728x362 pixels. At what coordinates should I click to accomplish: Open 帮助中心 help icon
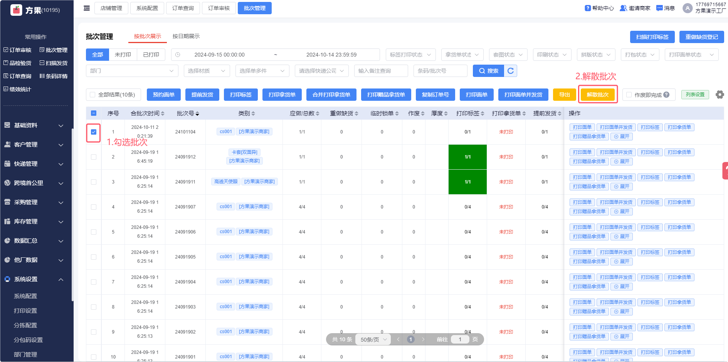(x=588, y=8)
